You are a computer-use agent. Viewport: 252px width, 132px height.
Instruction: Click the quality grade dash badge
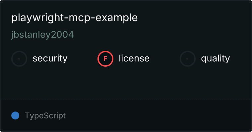point(188,59)
